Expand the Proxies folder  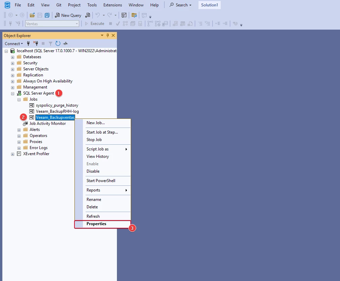(x=19, y=142)
